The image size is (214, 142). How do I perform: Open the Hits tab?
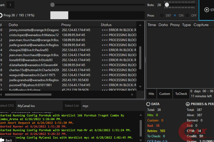(x=151, y=94)
